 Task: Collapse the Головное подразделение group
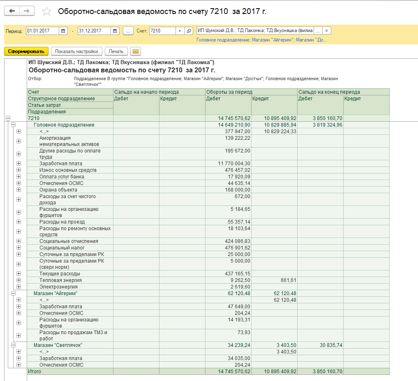point(13,125)
